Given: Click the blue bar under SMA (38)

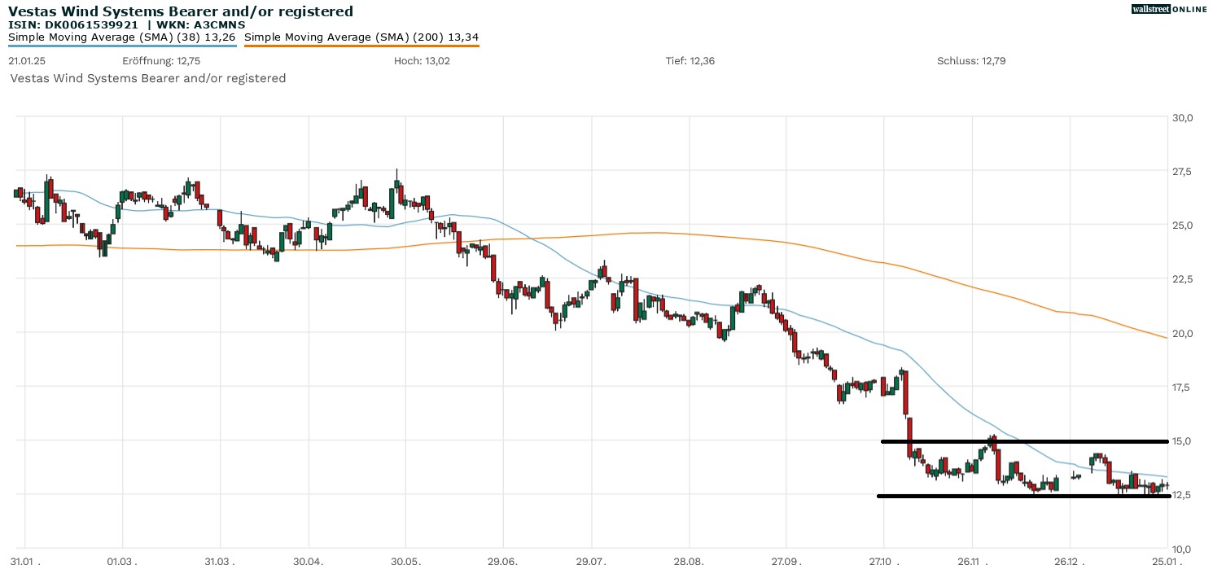Looking at the screenshot, I should 122,45.
